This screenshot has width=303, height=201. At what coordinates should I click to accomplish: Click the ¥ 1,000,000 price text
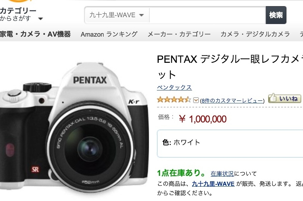click(x=203, y=119)
